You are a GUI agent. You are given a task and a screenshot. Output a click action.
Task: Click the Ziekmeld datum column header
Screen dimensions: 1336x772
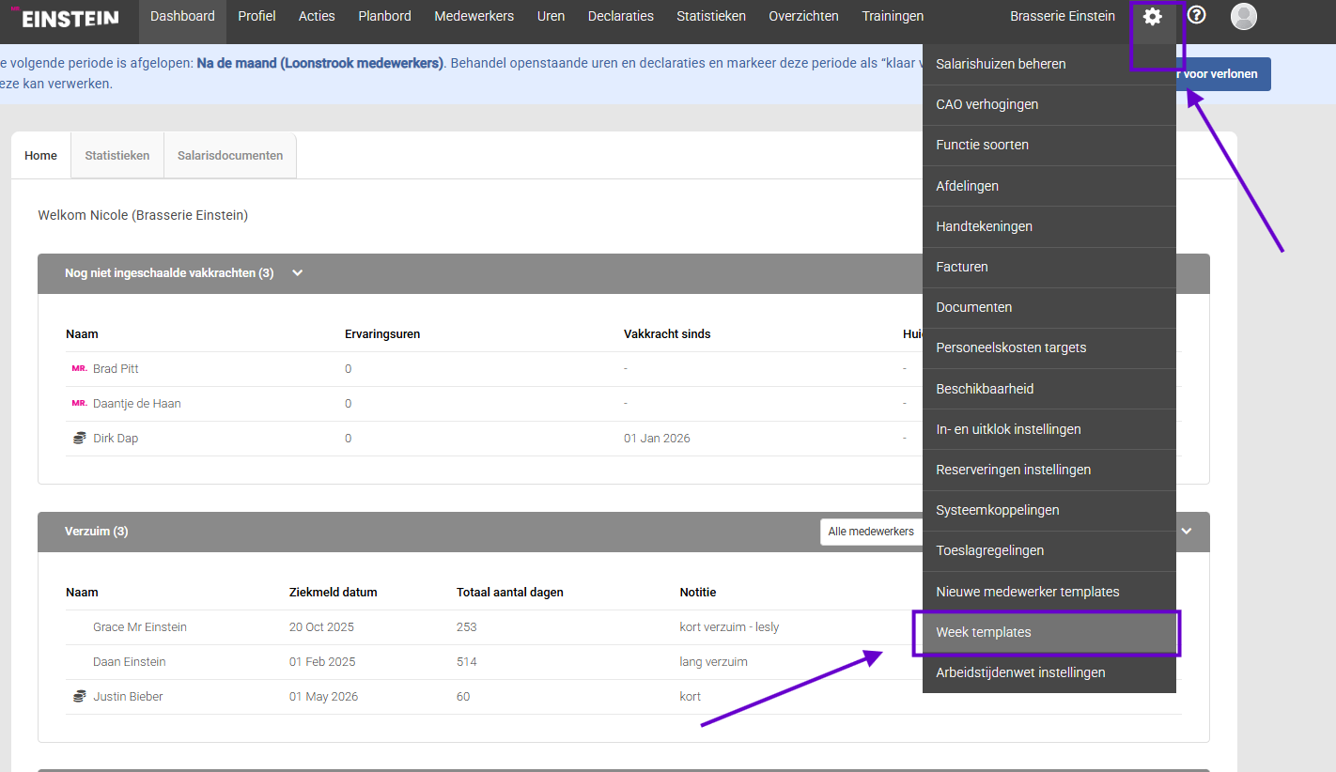(334, 593)
